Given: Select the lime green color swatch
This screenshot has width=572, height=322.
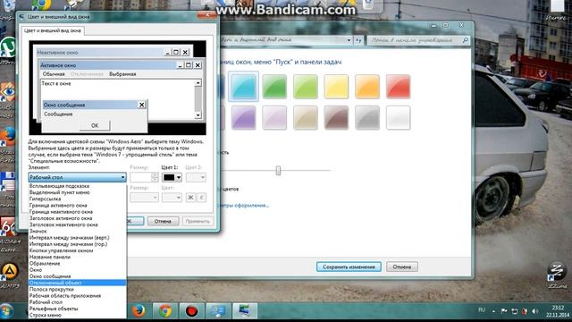Looking at the screenshot, I should coord(306,87).
